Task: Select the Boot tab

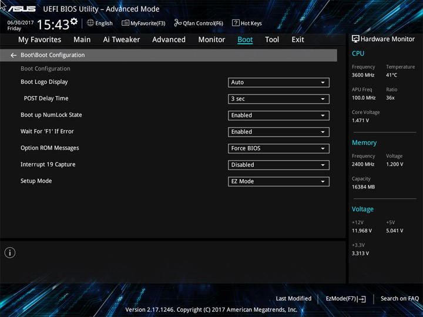Action: (245, 40)
